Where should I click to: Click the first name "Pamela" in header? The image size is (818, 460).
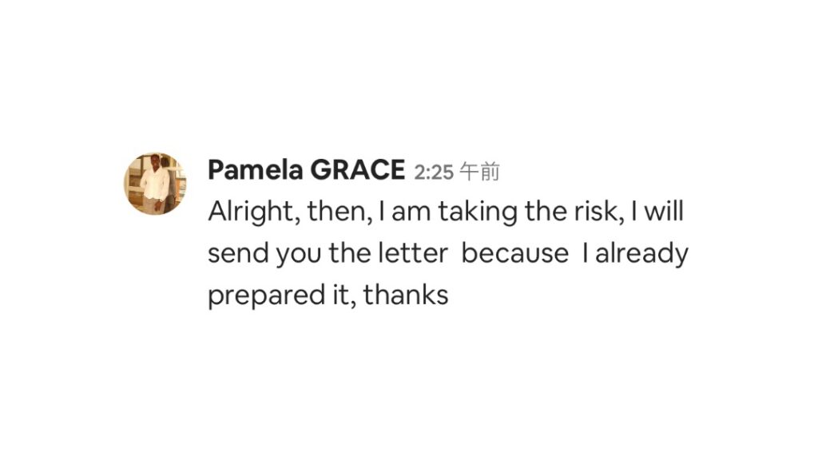tap(255, 170)
